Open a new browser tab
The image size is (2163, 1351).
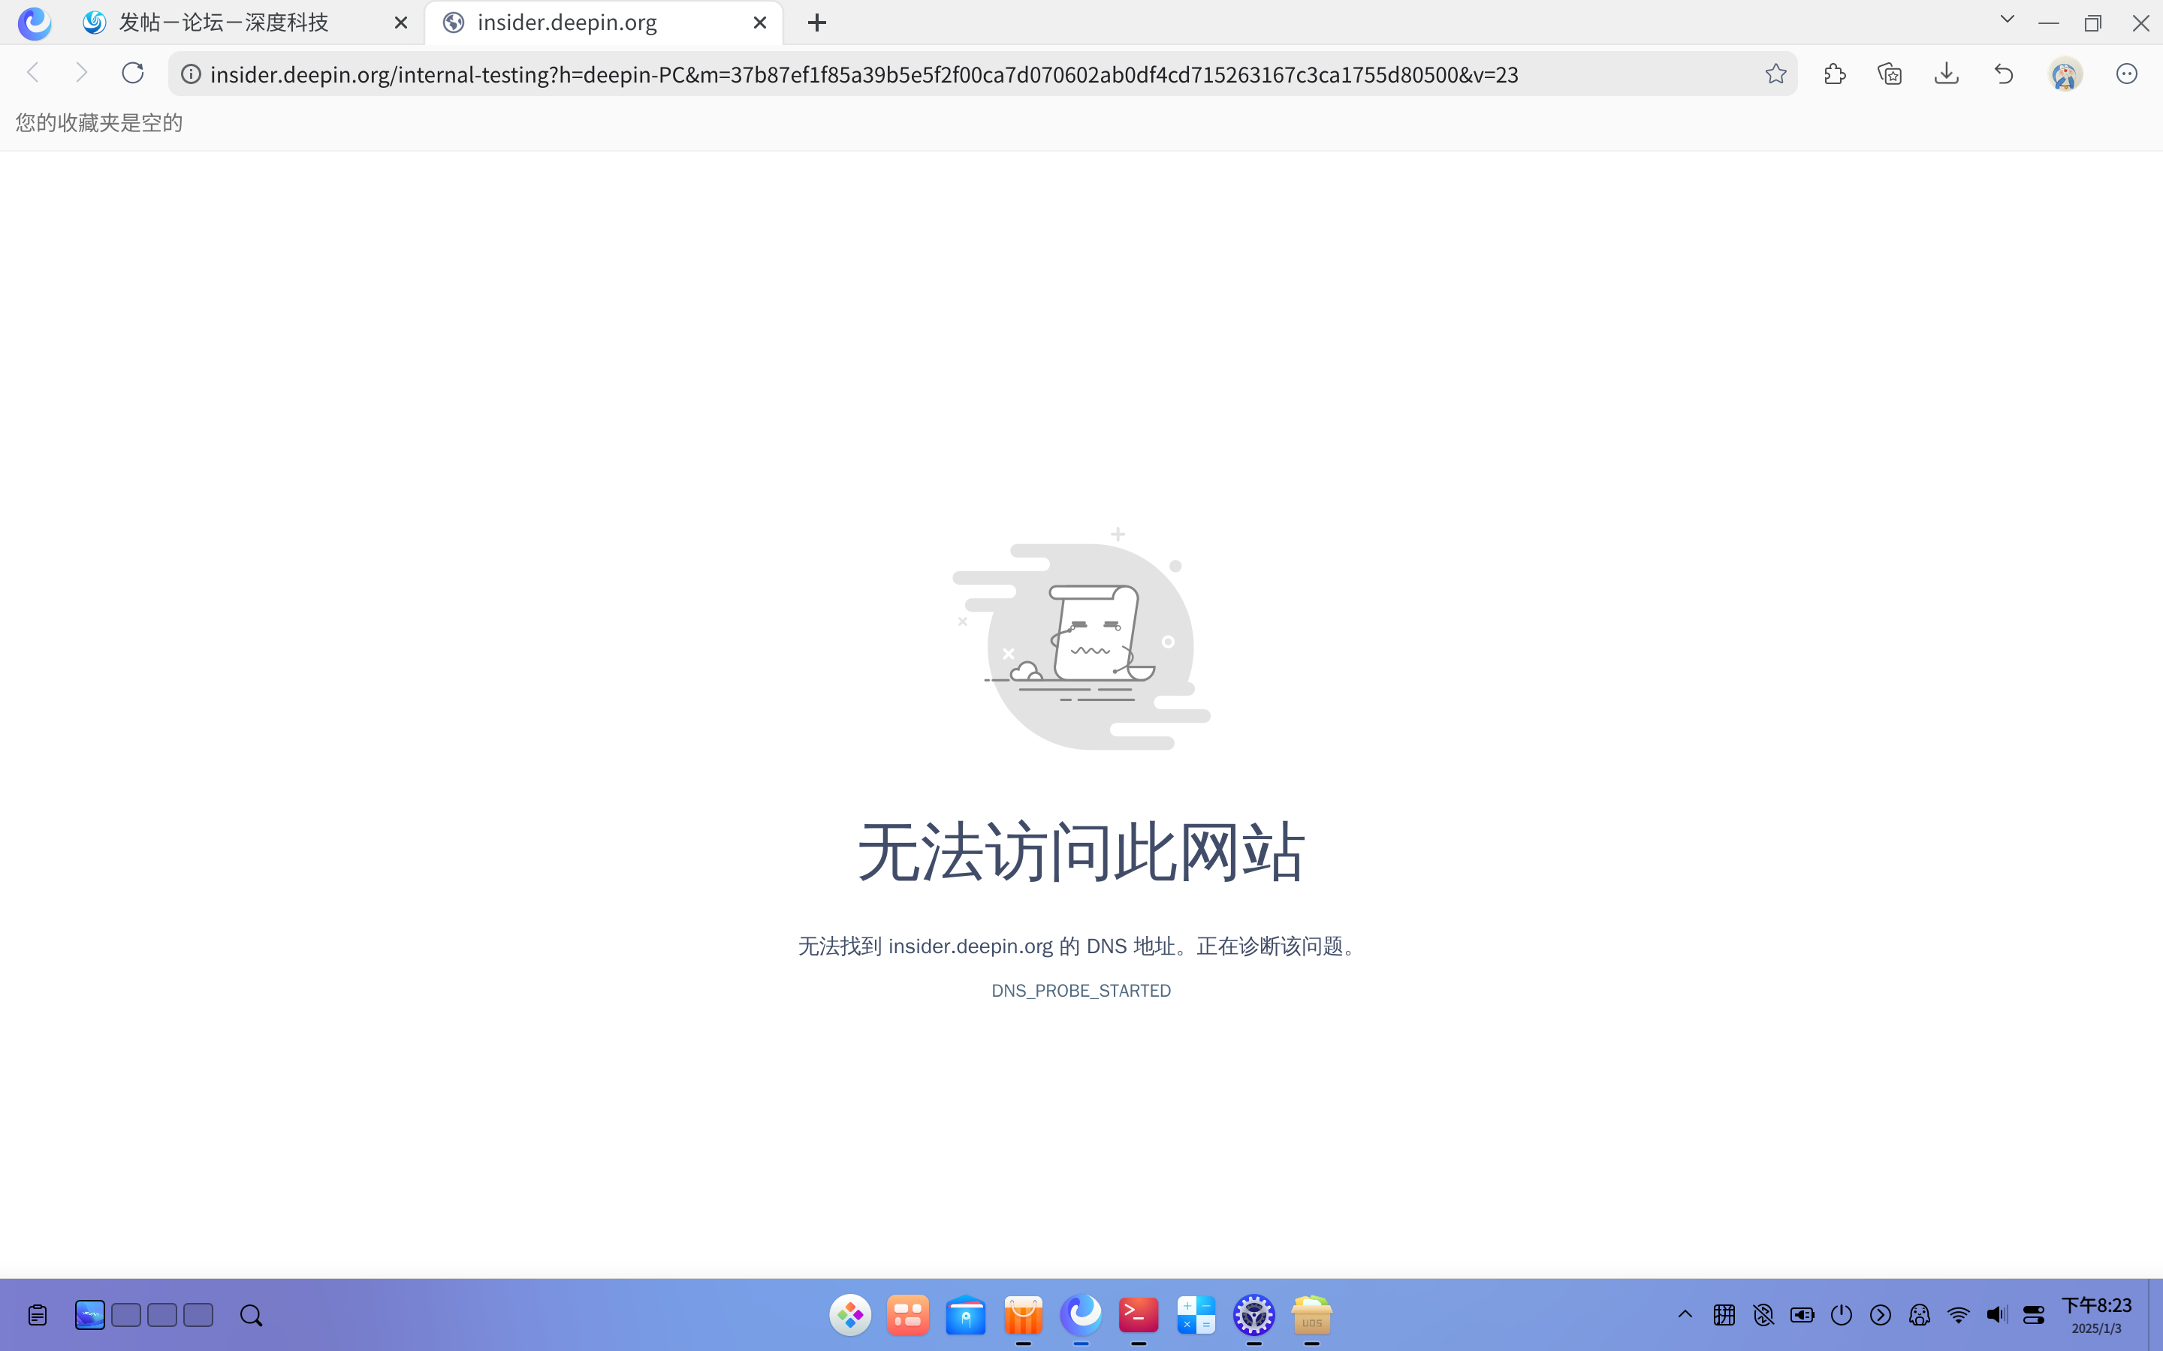817,23
